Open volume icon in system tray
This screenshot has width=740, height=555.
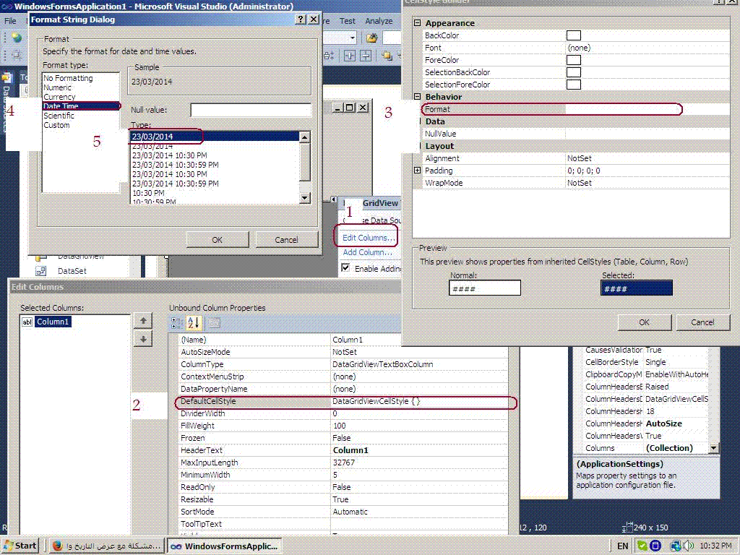point(689,546)
